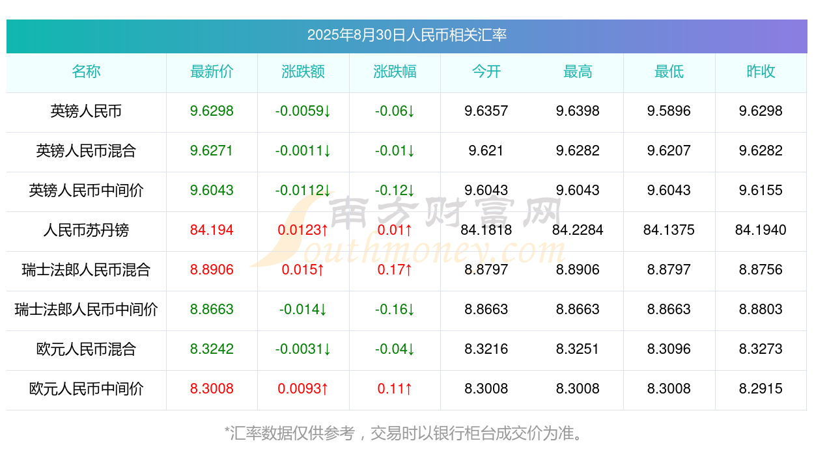Click latest price 8.8906 for 瑞士法郎人民币混合
This screenshot has height=454, width=814.
pyautogui.click(x=212, y=270)
